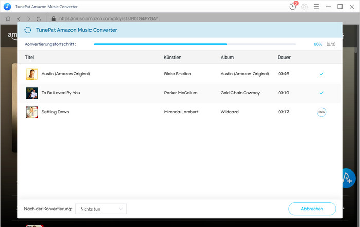
Task: Click artist name Parker McCollum
Action: (181, 93)
